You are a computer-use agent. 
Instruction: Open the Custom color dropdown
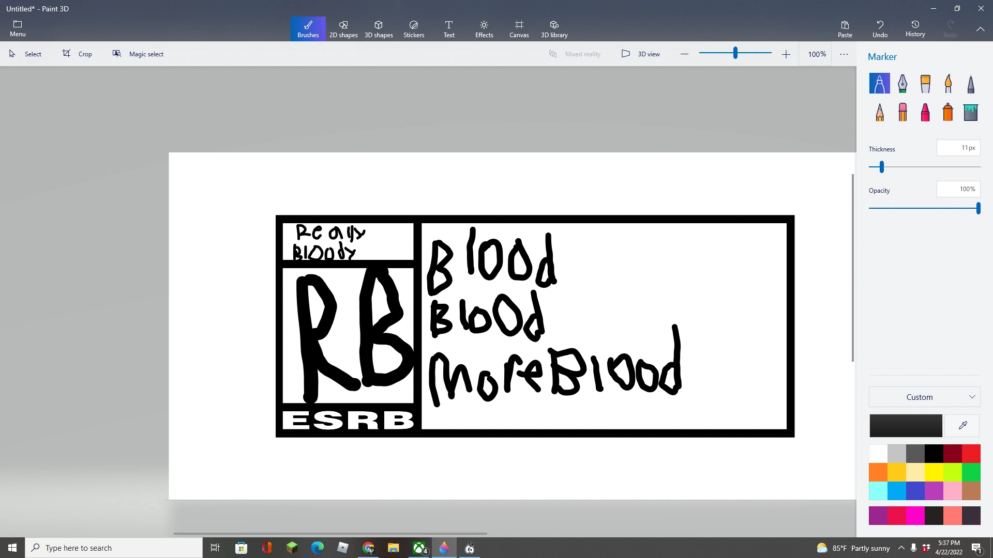(924, 397)
